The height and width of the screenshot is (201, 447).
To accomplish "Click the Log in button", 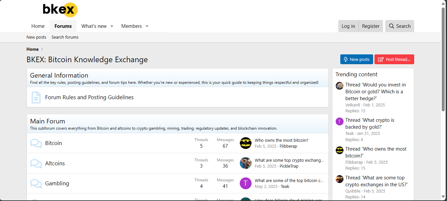I will 348,26.
